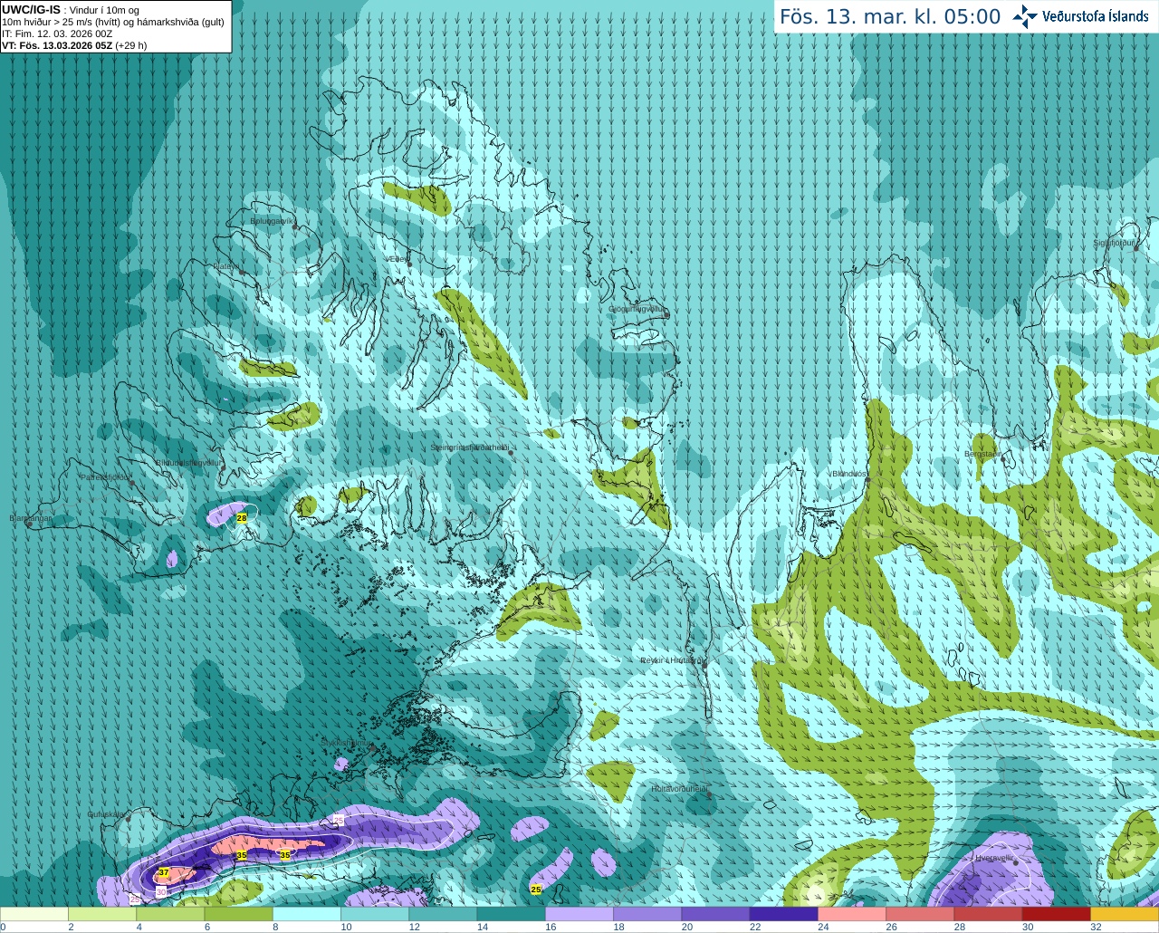This screenshot has height=933, width=1159.
Task: Click the Gufuskálar station label
Action: [106, 814]
